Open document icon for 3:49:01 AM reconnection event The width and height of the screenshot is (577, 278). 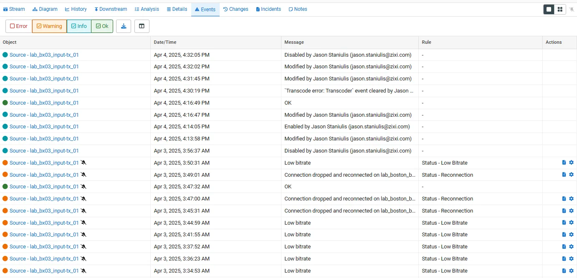pyautogui.click(x=564, y=175)
